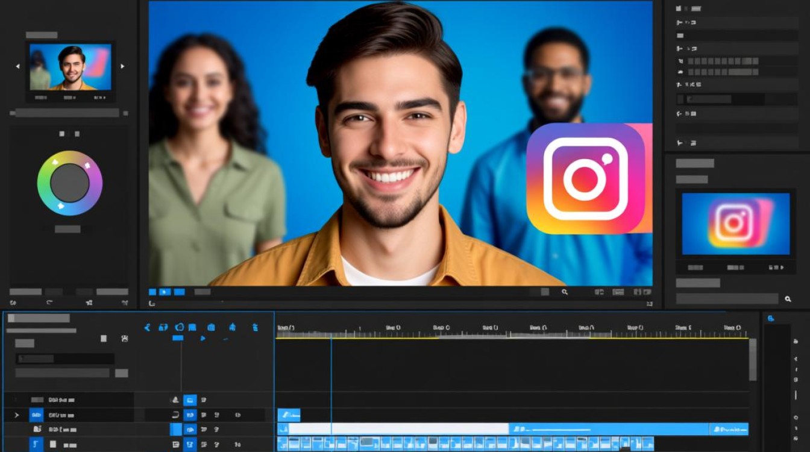Click the search icon in right panel

point(788,299)
